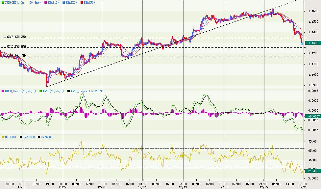Click the black OVRBGHT legend square
Viewport: 321px width, 189px height.
tap(39, 137)
